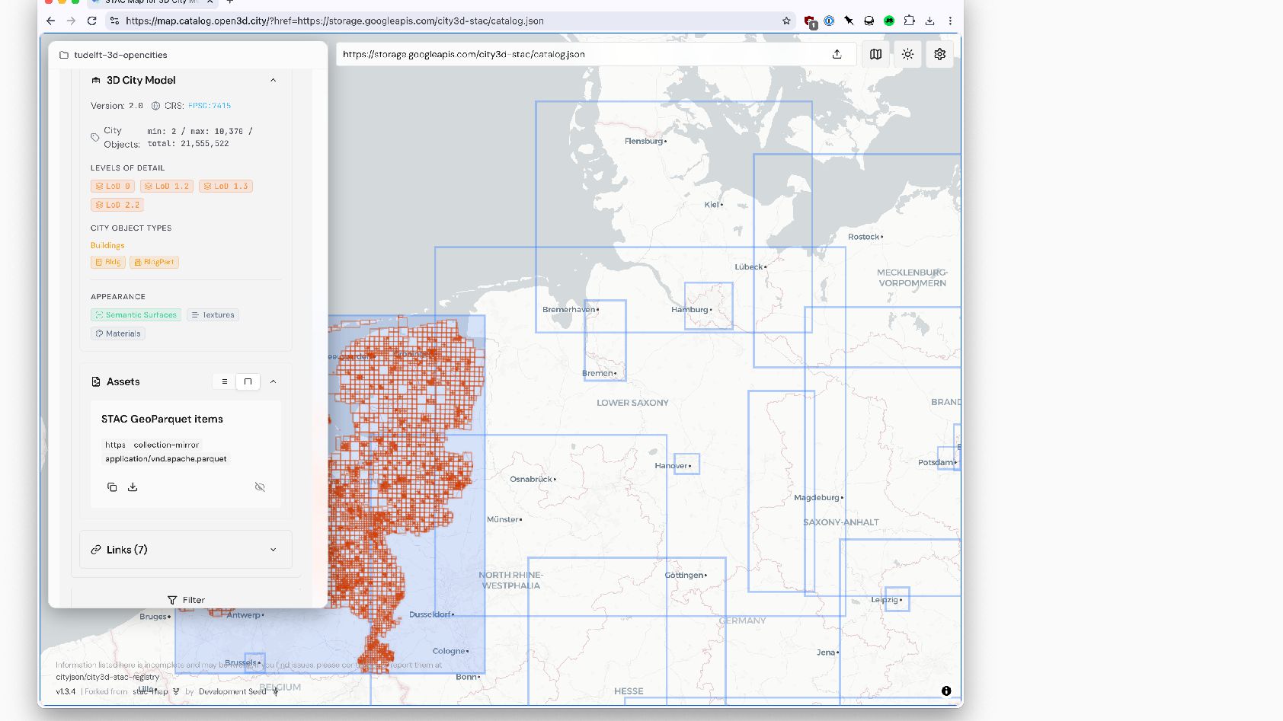Reload the browser page
The image size is (1283, 721).
click(91, 21)
